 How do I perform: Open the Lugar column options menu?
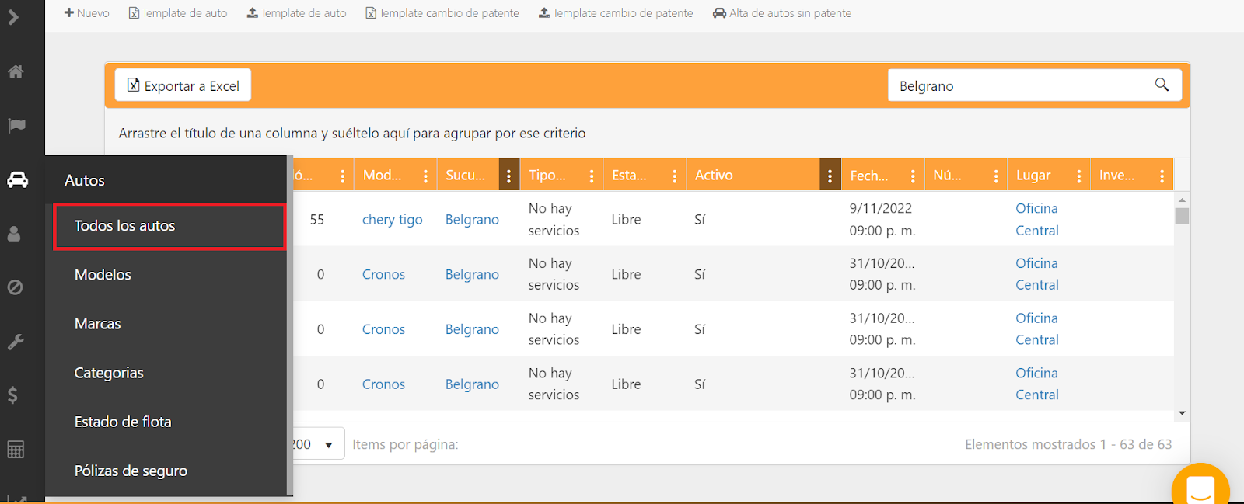1078,176
